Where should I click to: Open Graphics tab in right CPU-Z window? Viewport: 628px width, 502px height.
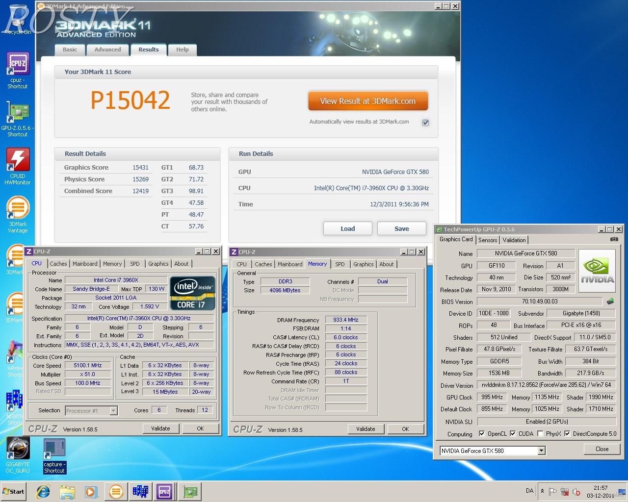coord(364,264)
